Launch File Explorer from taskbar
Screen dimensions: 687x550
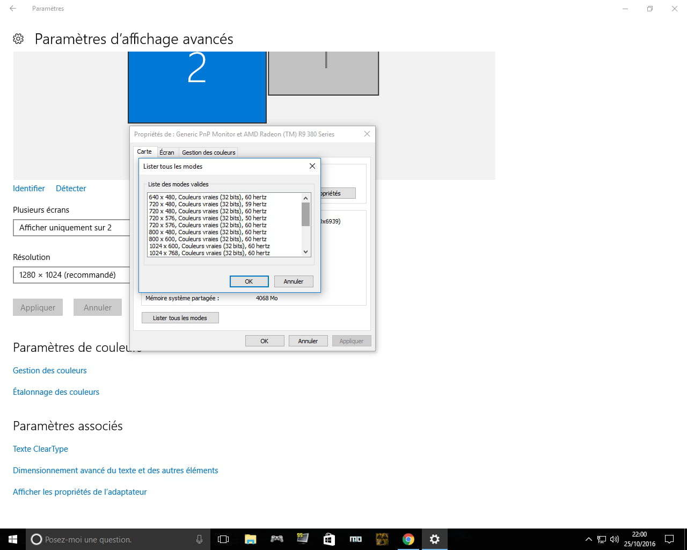click(x=250, y=539)
